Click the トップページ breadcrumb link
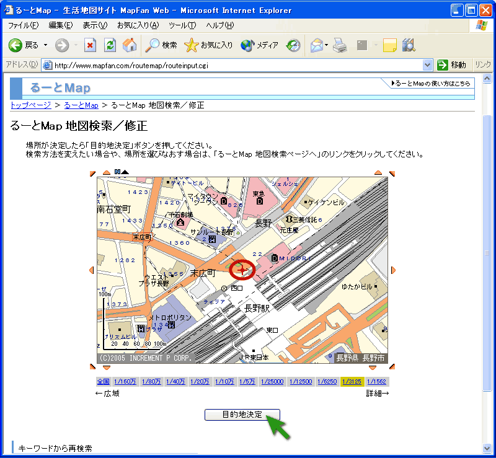 pos(30,105)
